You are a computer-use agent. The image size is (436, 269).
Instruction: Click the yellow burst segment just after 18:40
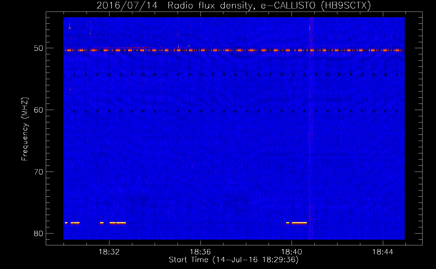(299, 223)
